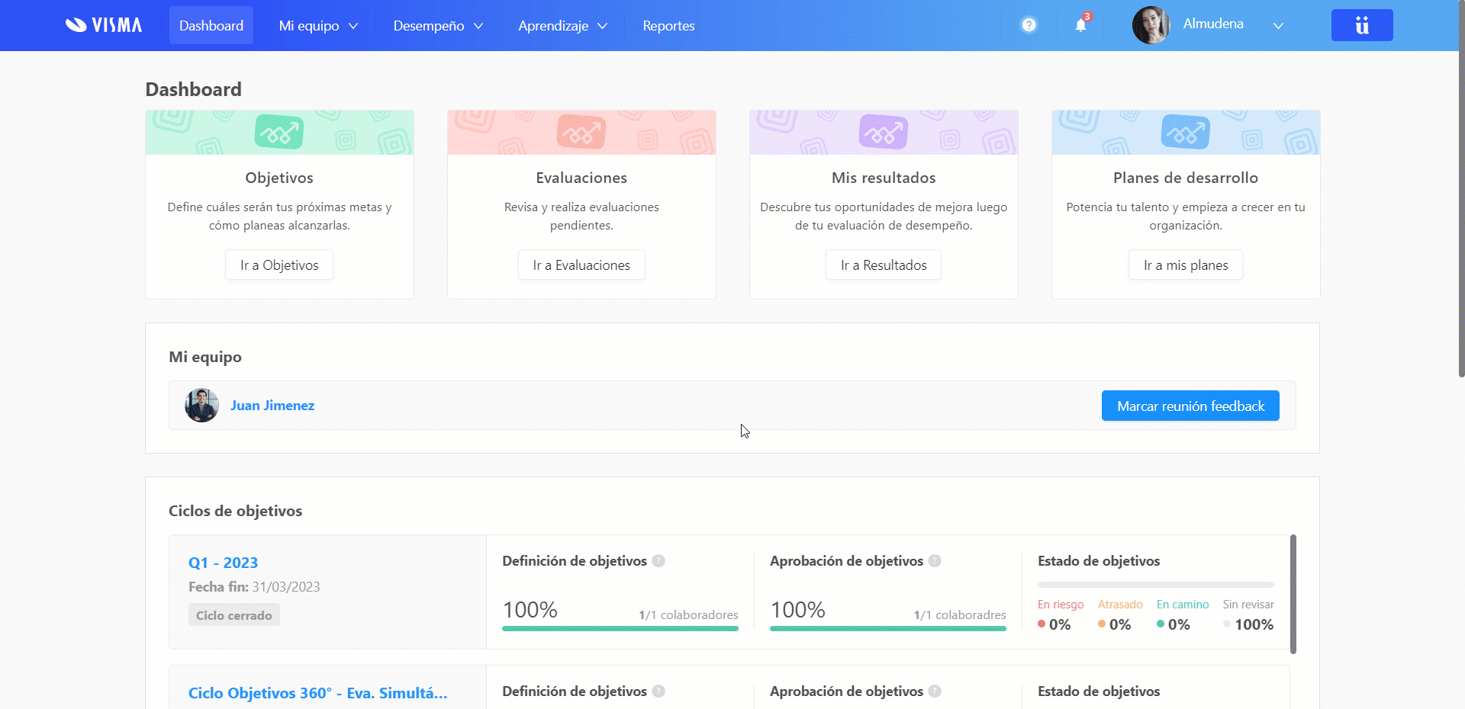This screenshot has width=1465, height=709.
Task: Click the purple Mis resultados card icon
Action: tap(884, 133)
